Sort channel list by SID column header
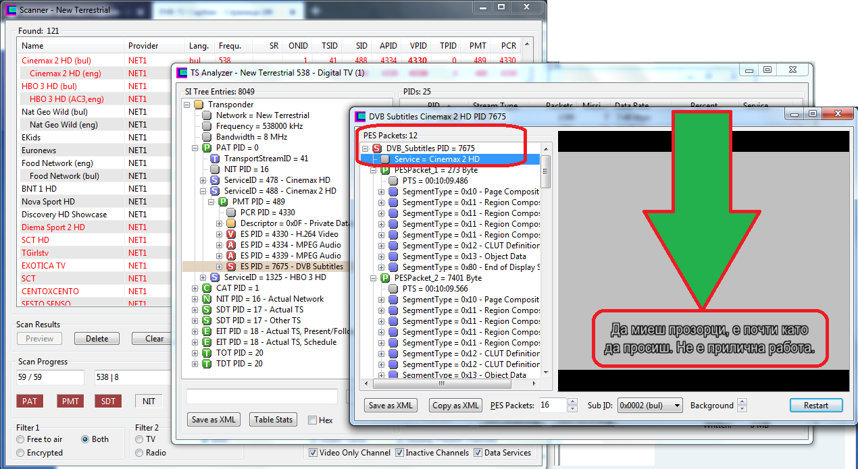 coord(358,46)
